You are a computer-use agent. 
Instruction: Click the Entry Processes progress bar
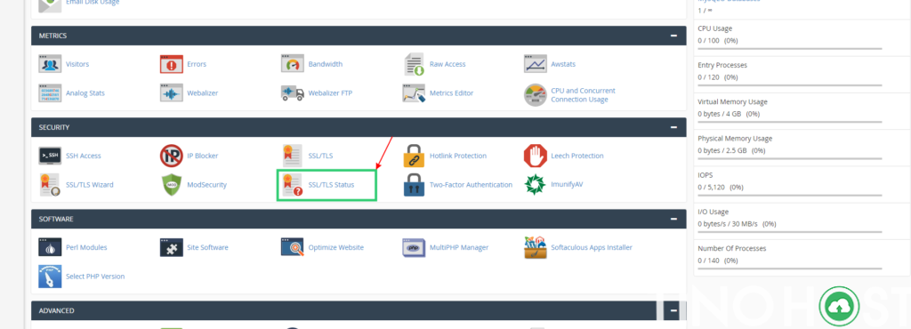790,85
